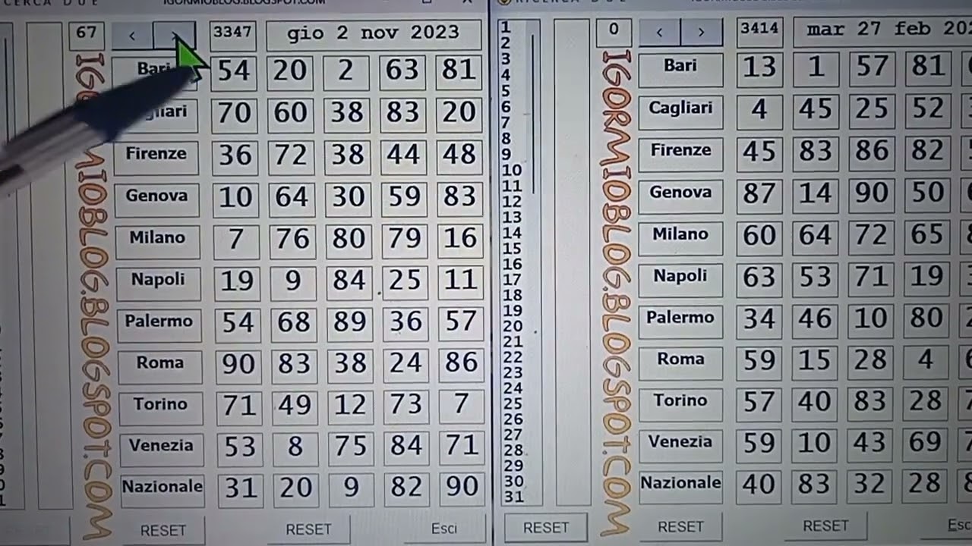The height and width of the screenshot is (546, 972).
Task: Click Cagliari first number 70 in left window
Action: pyautogui.click(x=234, y=114)
